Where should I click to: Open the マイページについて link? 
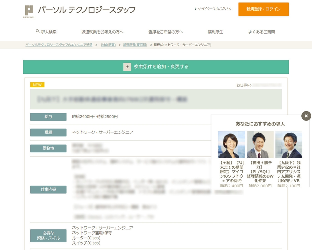[214, 9]
